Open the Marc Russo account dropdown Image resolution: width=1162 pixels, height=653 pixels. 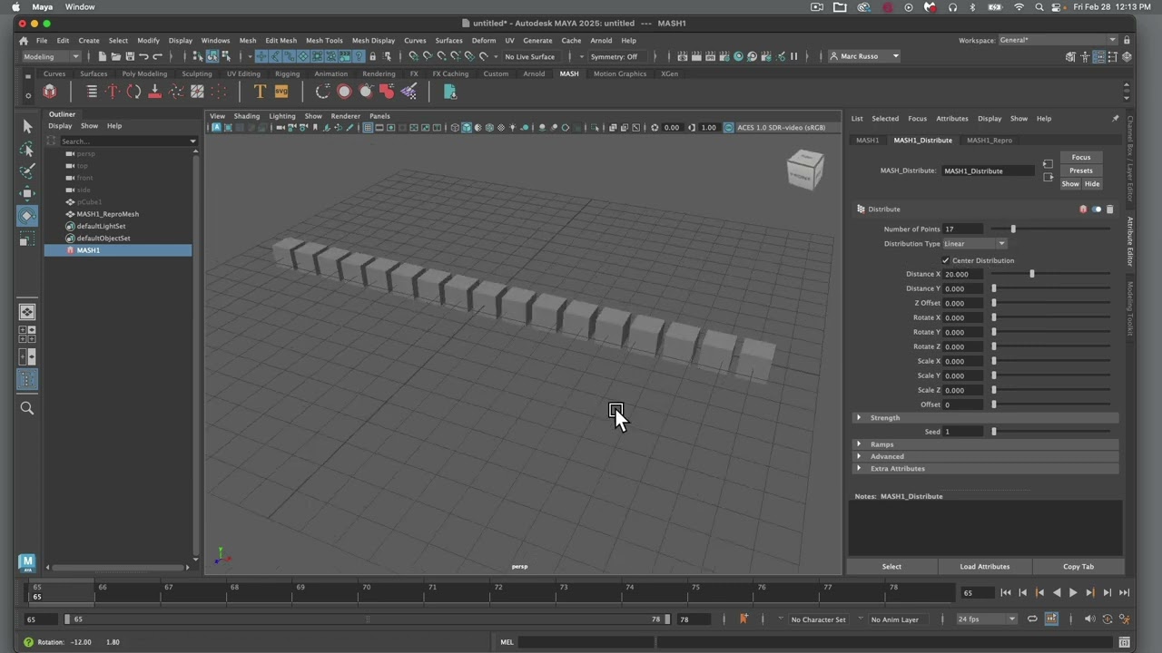pyautogui.click(x=863, y=56)
